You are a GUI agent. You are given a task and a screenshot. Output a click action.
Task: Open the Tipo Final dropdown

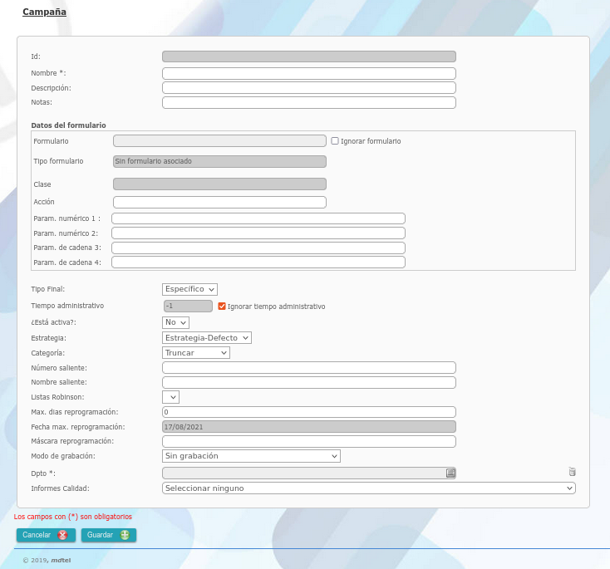point(189,289)
